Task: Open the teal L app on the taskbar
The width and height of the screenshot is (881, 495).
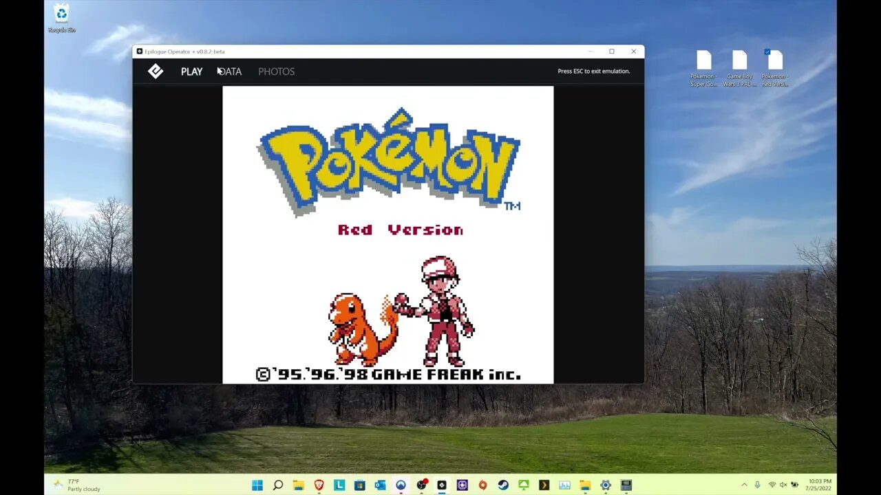Action: pos(339,485)
